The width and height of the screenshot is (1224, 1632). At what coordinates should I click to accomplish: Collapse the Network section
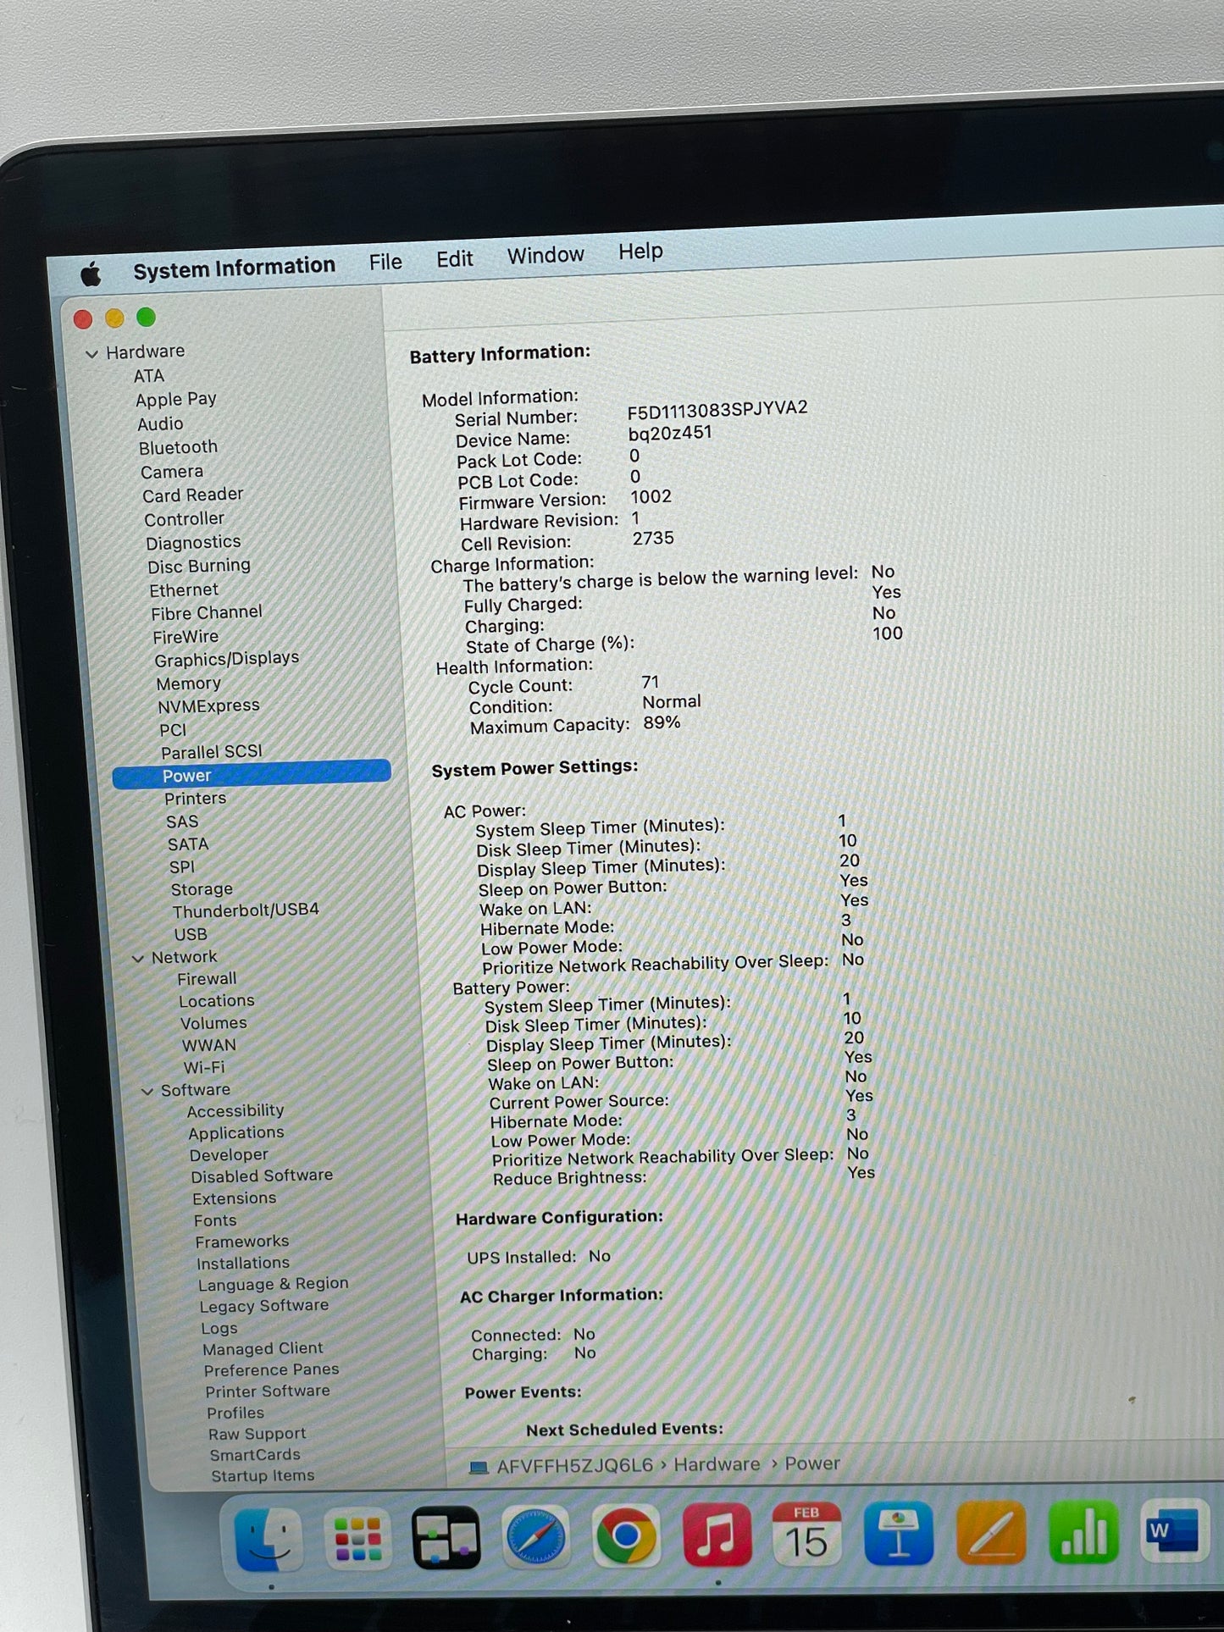coord(138,959)
